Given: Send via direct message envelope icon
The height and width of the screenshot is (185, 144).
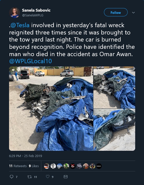Looking at the screenshot, I should click(66, 177).
